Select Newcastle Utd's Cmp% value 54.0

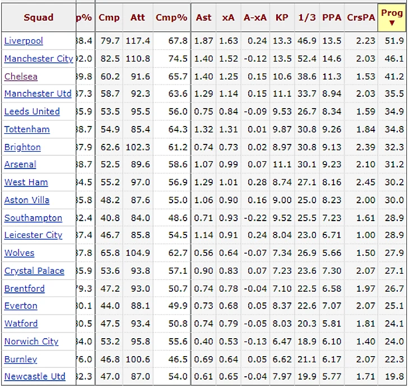(x=178, y=377)
